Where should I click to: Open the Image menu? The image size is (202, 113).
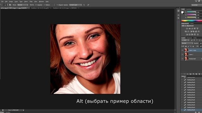(x=11, y=2)
